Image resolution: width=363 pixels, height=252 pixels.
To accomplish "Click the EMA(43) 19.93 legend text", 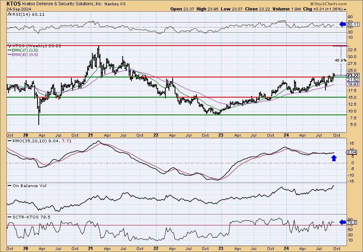I will (25, 55).
